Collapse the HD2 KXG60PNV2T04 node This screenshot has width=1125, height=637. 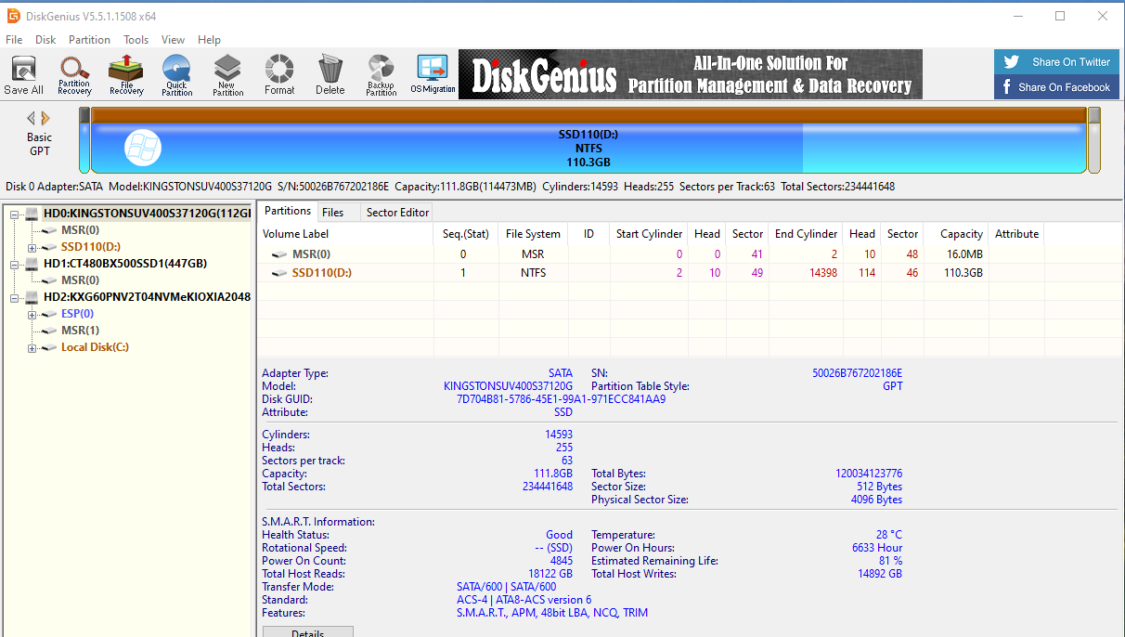(16, 297)
